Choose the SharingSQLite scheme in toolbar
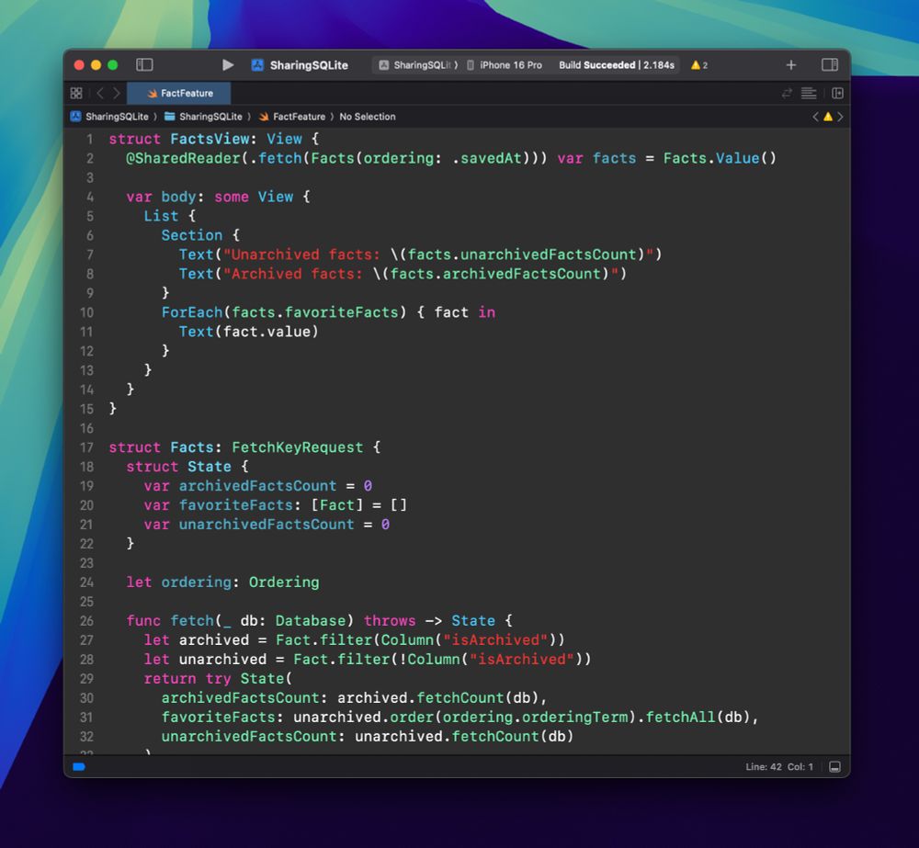 click(x=418, y=65)
